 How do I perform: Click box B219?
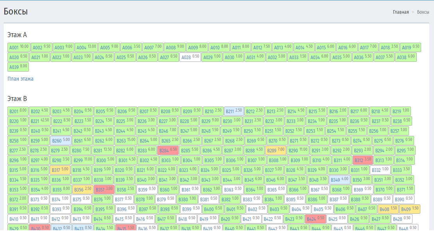[x=400, y=111]
